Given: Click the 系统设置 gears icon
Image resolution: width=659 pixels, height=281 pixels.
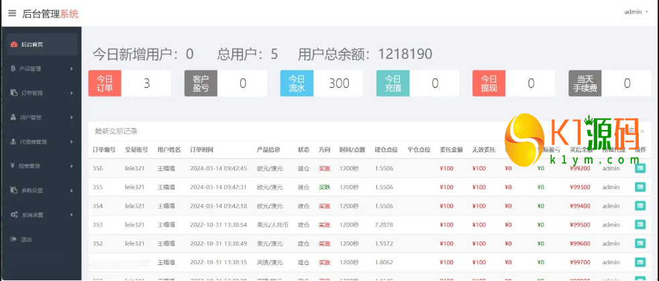Looking at the screenshot, I should point(14,215).
